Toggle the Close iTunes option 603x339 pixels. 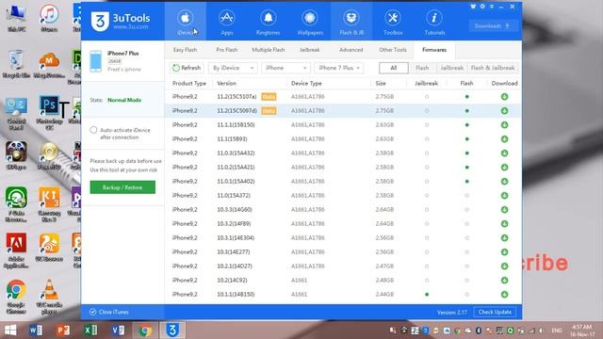[92, 312]
